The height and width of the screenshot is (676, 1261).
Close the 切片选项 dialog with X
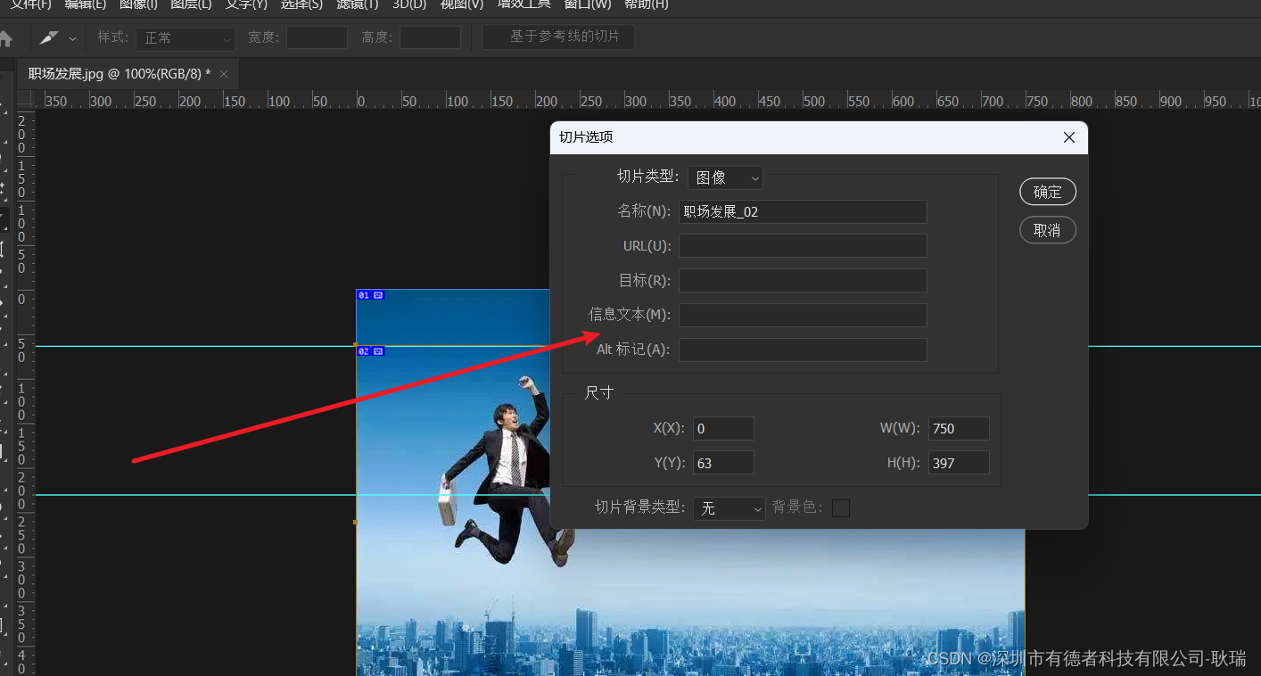pos(1069,137)
